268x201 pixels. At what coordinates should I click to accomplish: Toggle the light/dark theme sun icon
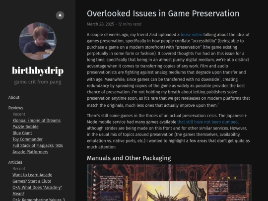pos(60,15)
